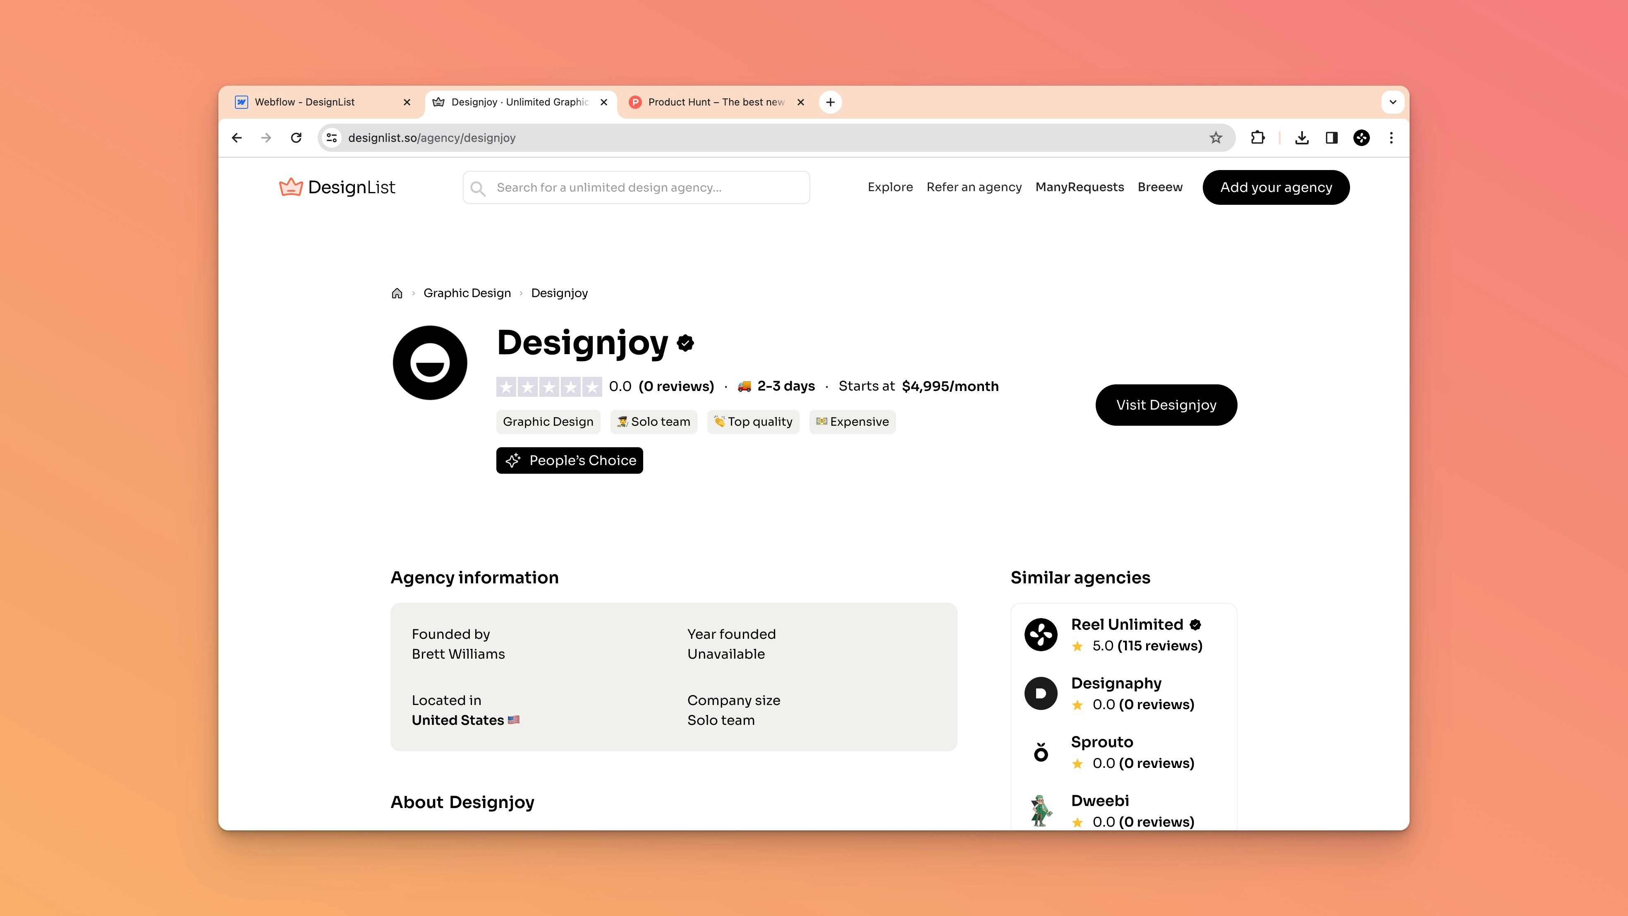Click the Designjoy round logo

pos(430,363)
